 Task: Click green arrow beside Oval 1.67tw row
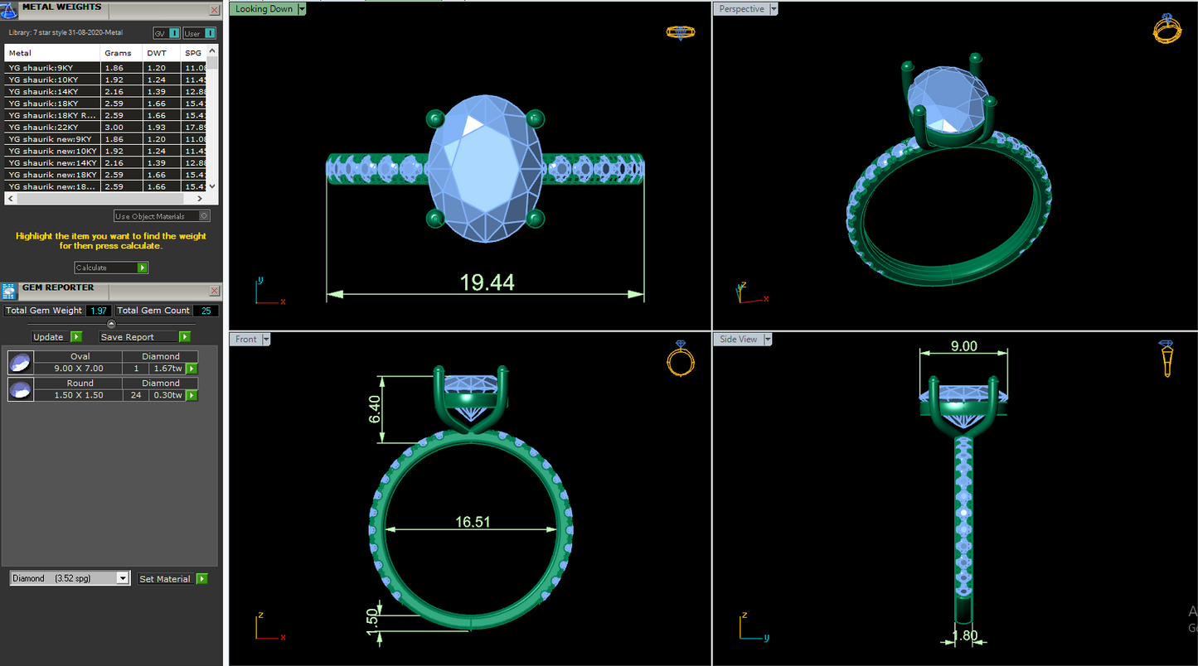[192, 369]
